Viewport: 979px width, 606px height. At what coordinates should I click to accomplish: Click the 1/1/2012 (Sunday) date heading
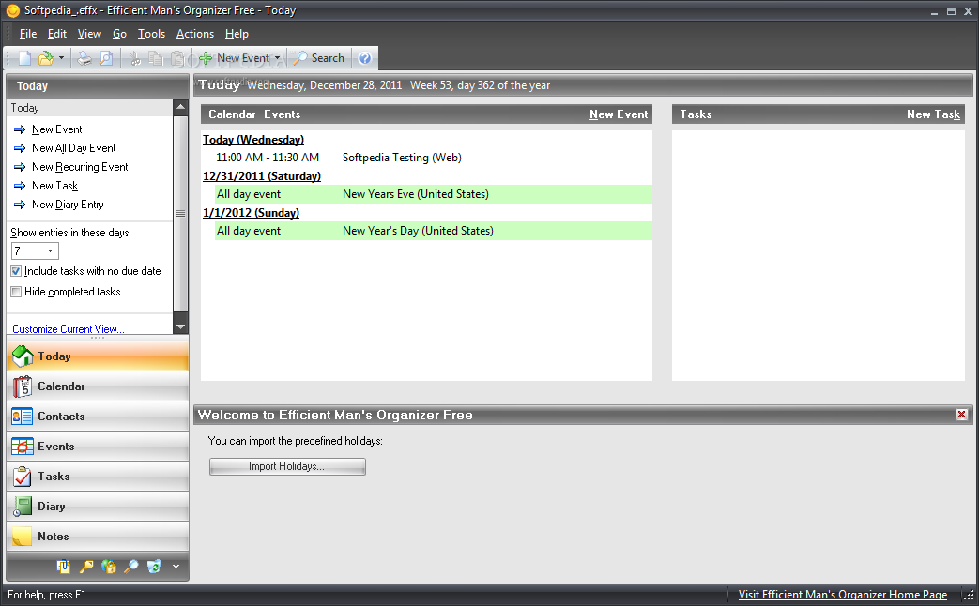coord(251,213)
